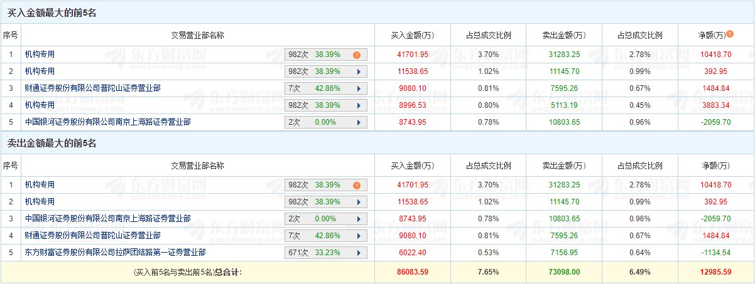Click blue arrow on 东方财富证券拉萨团结路 row
The height and width of the screenshot is (284, 755).
pyautogui.click(x=358, y=253)
